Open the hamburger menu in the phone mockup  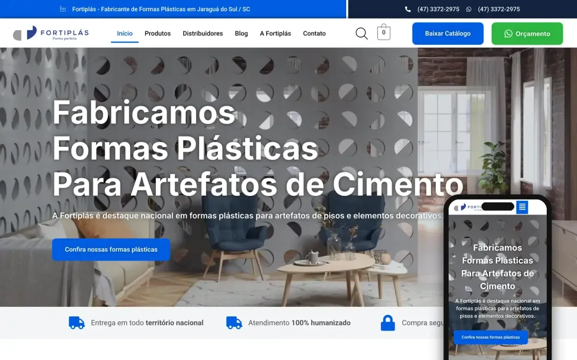click(x=522, y=207)
